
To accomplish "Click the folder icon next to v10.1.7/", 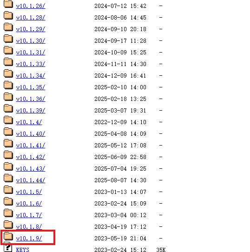I will (x=8, y=213).
